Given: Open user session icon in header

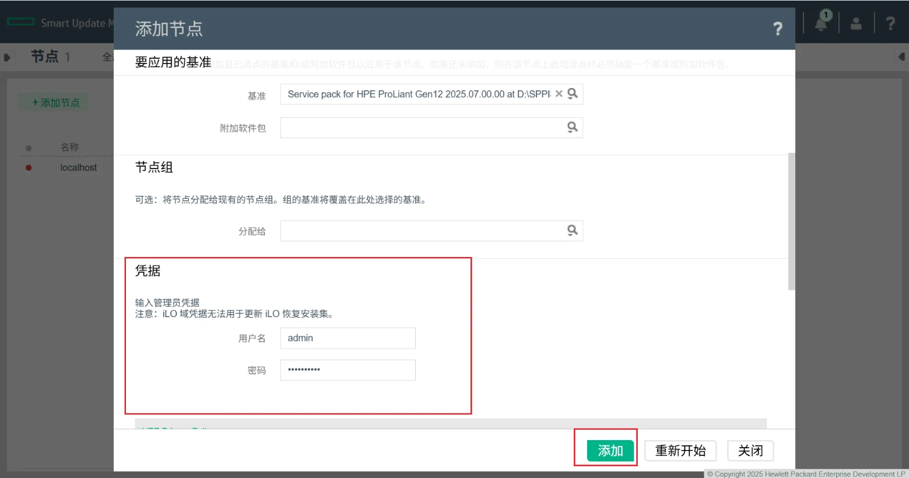Looking at the screenshot, I should [856, 23].
